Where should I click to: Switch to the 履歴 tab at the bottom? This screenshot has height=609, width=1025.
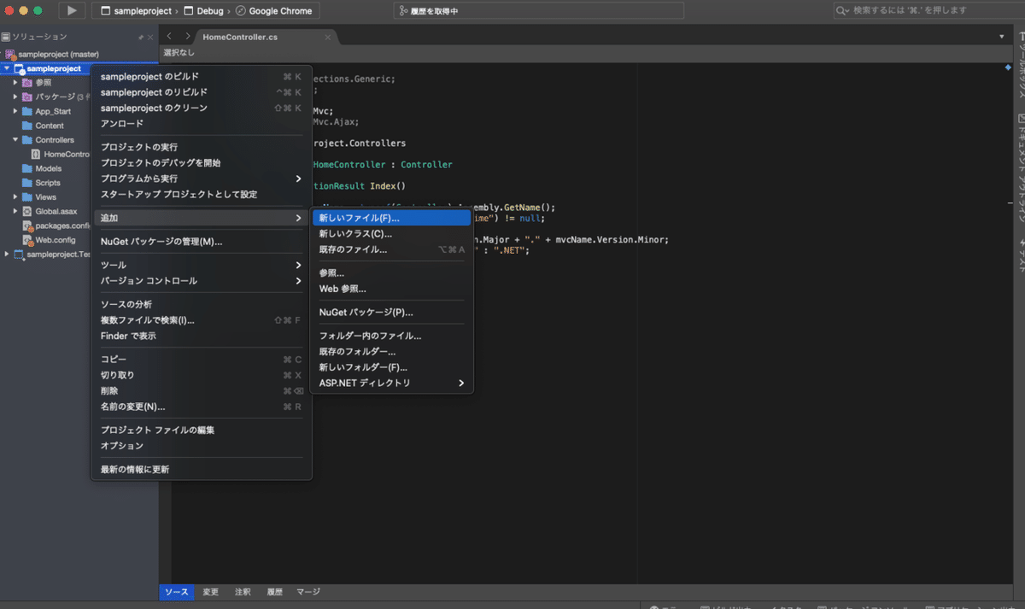click(276, 591)
